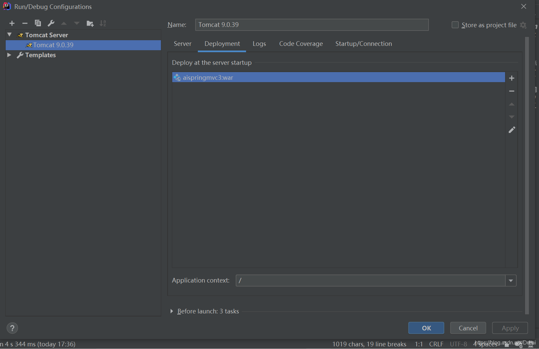Select Tomcat 9.0.39 configuration in tree
This screenshot has width=539, height=349.
click(83, 45)
